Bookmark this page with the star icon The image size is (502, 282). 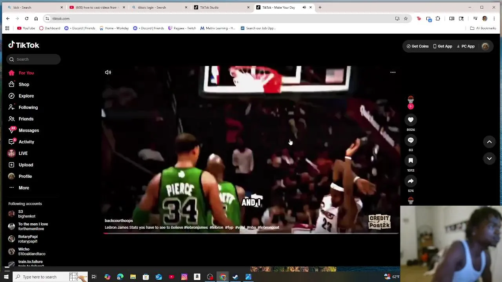tap(406, 18)
